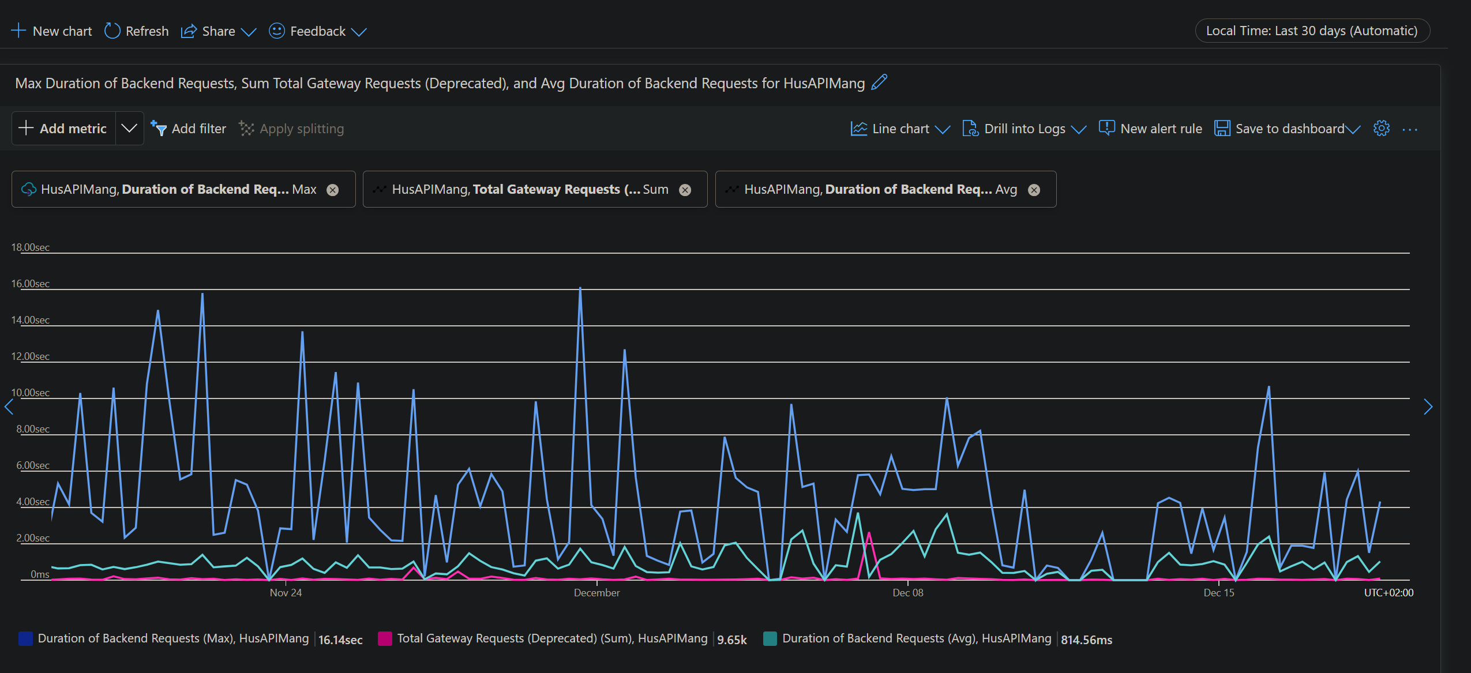This screenshot has height=673, width=1471.
Task: Select the Max Duration of Backend Requests chip
Action: click(183, 189)
